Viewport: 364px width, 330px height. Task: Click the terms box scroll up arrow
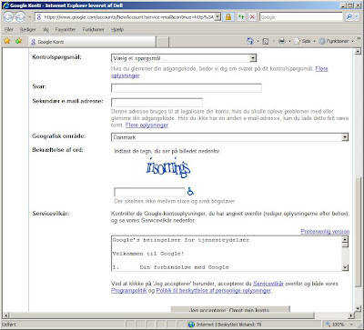tap(345, 239)
